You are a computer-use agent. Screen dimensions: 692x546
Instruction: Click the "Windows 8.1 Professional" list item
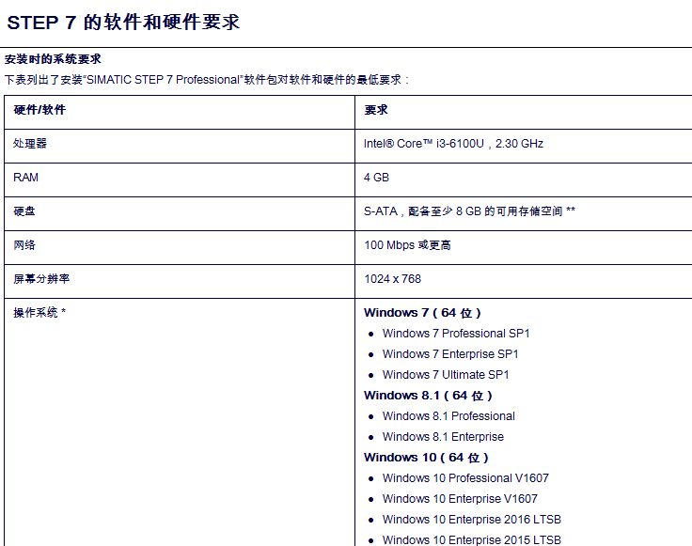pos(448,416)
